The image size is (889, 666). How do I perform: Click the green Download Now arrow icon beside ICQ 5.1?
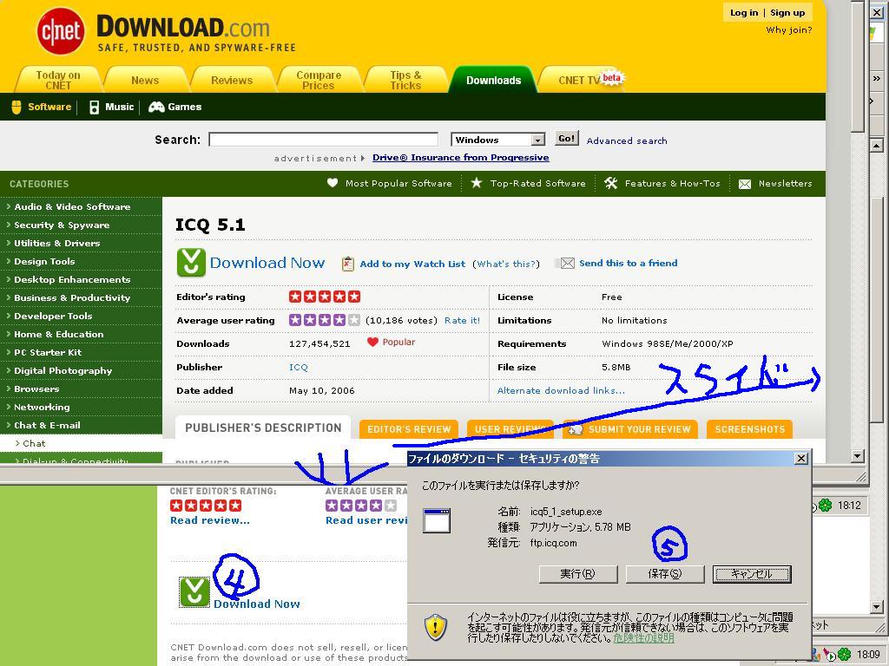191,262
